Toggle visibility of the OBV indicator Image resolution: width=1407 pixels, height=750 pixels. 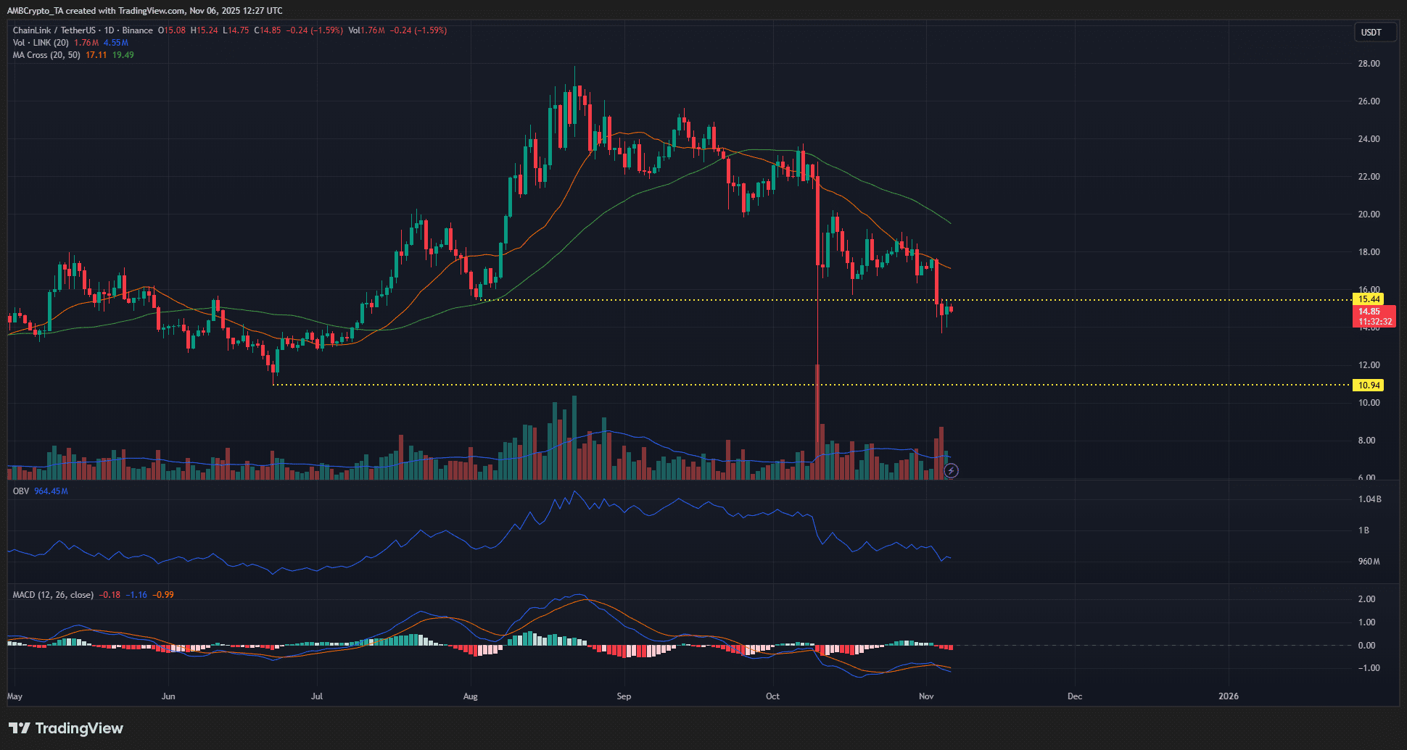pyautogui.click(x=80, y=491)
